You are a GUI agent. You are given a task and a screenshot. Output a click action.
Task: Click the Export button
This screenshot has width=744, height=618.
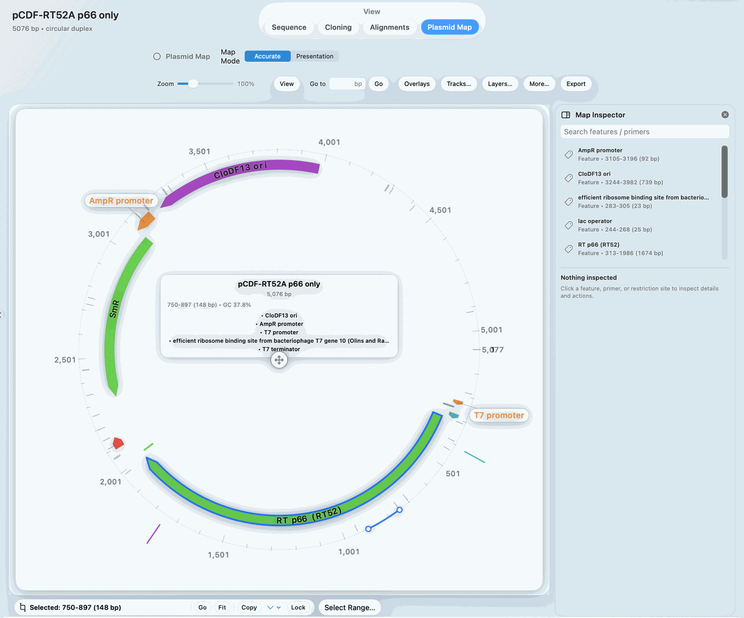[576, 84]
